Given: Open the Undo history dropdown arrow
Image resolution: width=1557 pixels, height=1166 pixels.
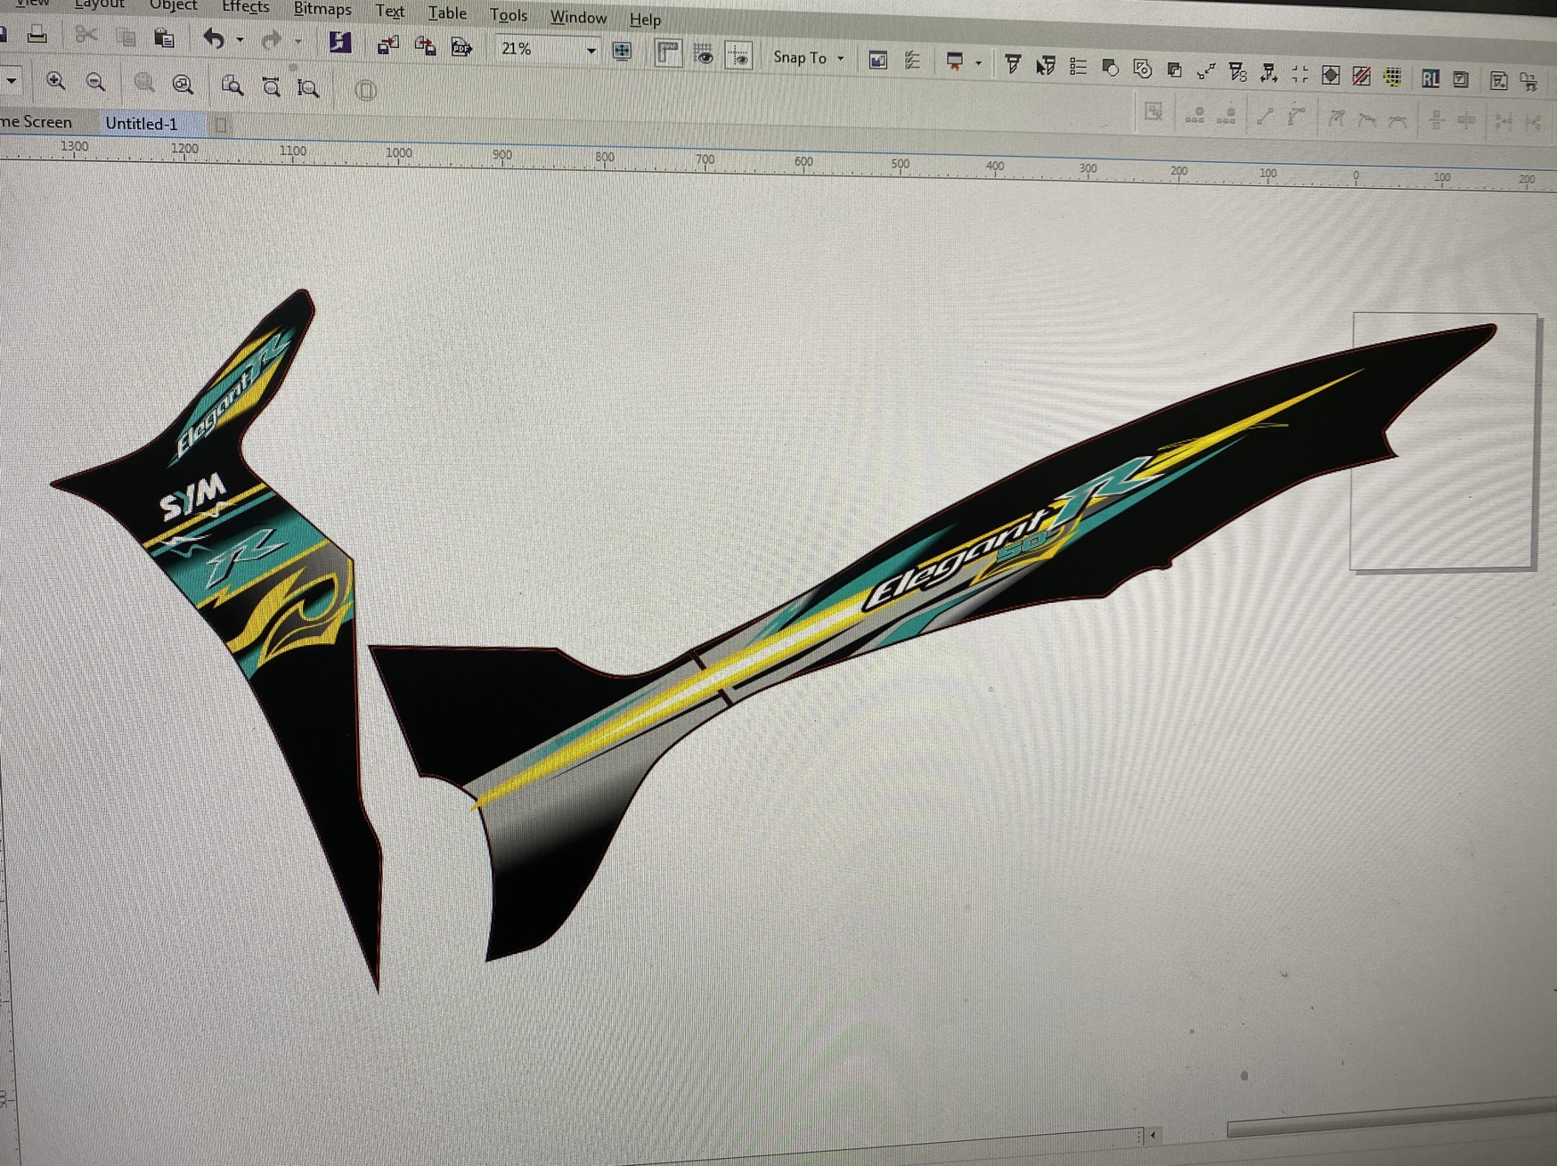Looking at the screenshot, I should tap(240, 39).
